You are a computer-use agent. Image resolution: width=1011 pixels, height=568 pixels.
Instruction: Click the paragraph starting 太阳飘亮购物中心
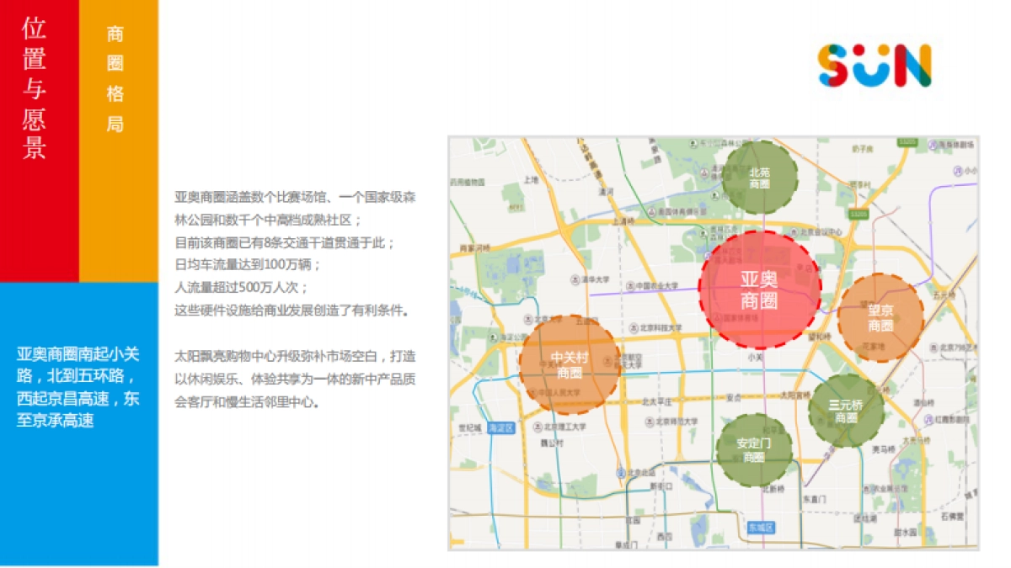pyautogui.click(x=295, y=379)
